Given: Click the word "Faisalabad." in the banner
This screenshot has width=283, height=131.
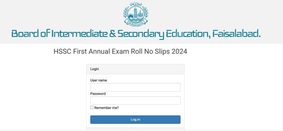Looking at the screenshot, I should tap(236, 34).
